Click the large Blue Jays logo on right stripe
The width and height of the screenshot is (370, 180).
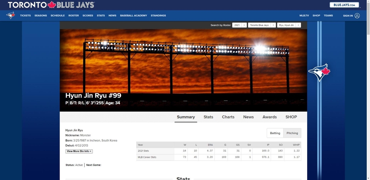click(x=319, y=73)
